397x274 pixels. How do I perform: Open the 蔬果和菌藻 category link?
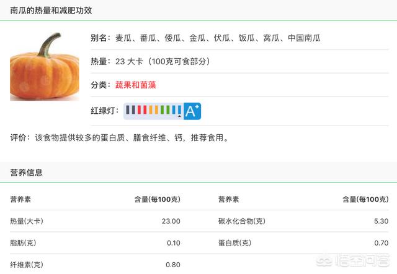[x=136, y=85]
